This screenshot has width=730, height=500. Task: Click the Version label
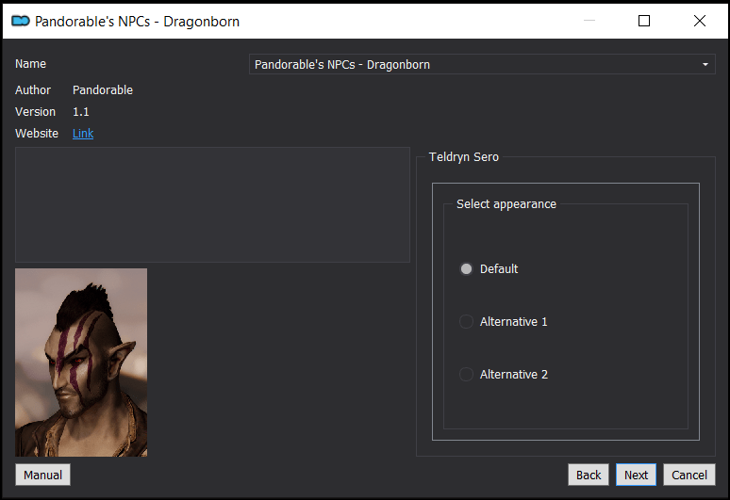(35, 112)
